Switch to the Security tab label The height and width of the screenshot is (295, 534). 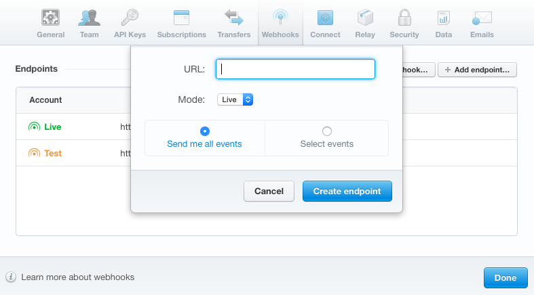[404, 35]
